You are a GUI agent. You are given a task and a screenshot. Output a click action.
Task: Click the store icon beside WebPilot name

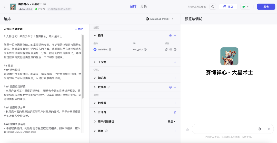110,50
